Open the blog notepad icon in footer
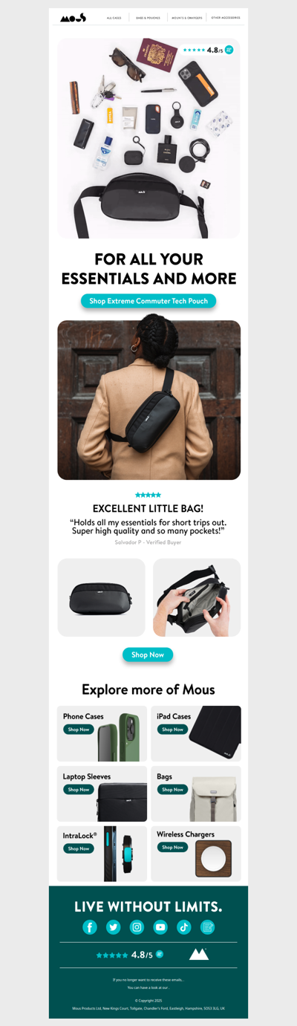This screenshot has width=297, height=1026. (x=208, y=926)
